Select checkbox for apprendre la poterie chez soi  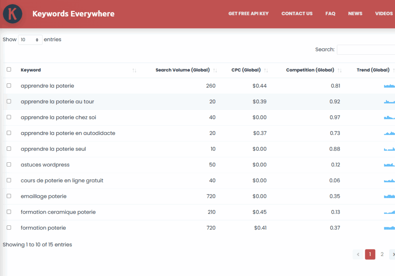9,117
